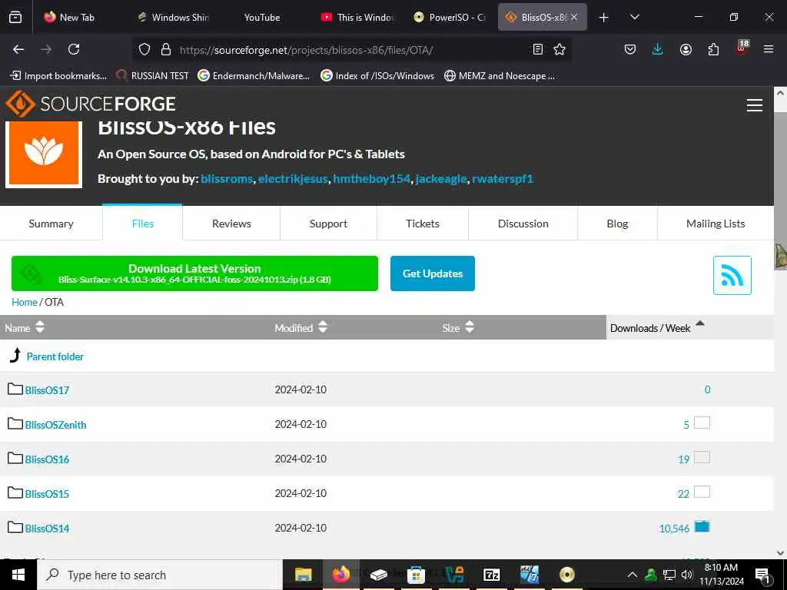Go to the Discussion tab

pyautogui.click(x=523, y=224)
